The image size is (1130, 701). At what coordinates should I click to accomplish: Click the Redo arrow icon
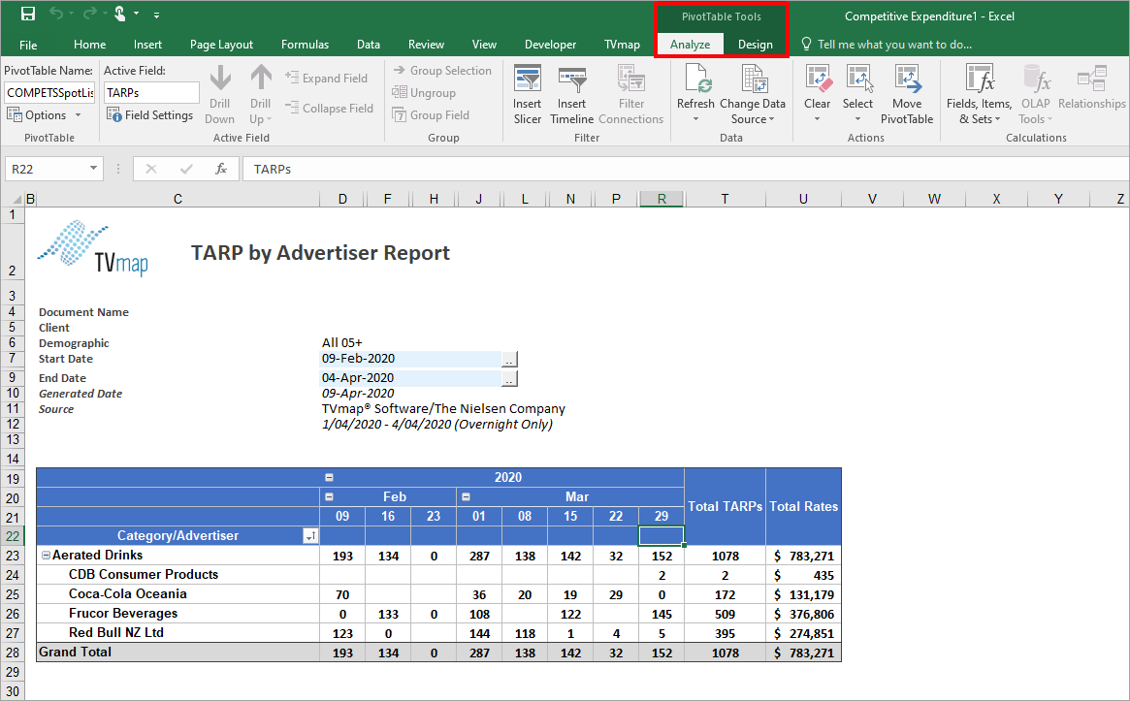pyautogui.click(x=89, y=14)
